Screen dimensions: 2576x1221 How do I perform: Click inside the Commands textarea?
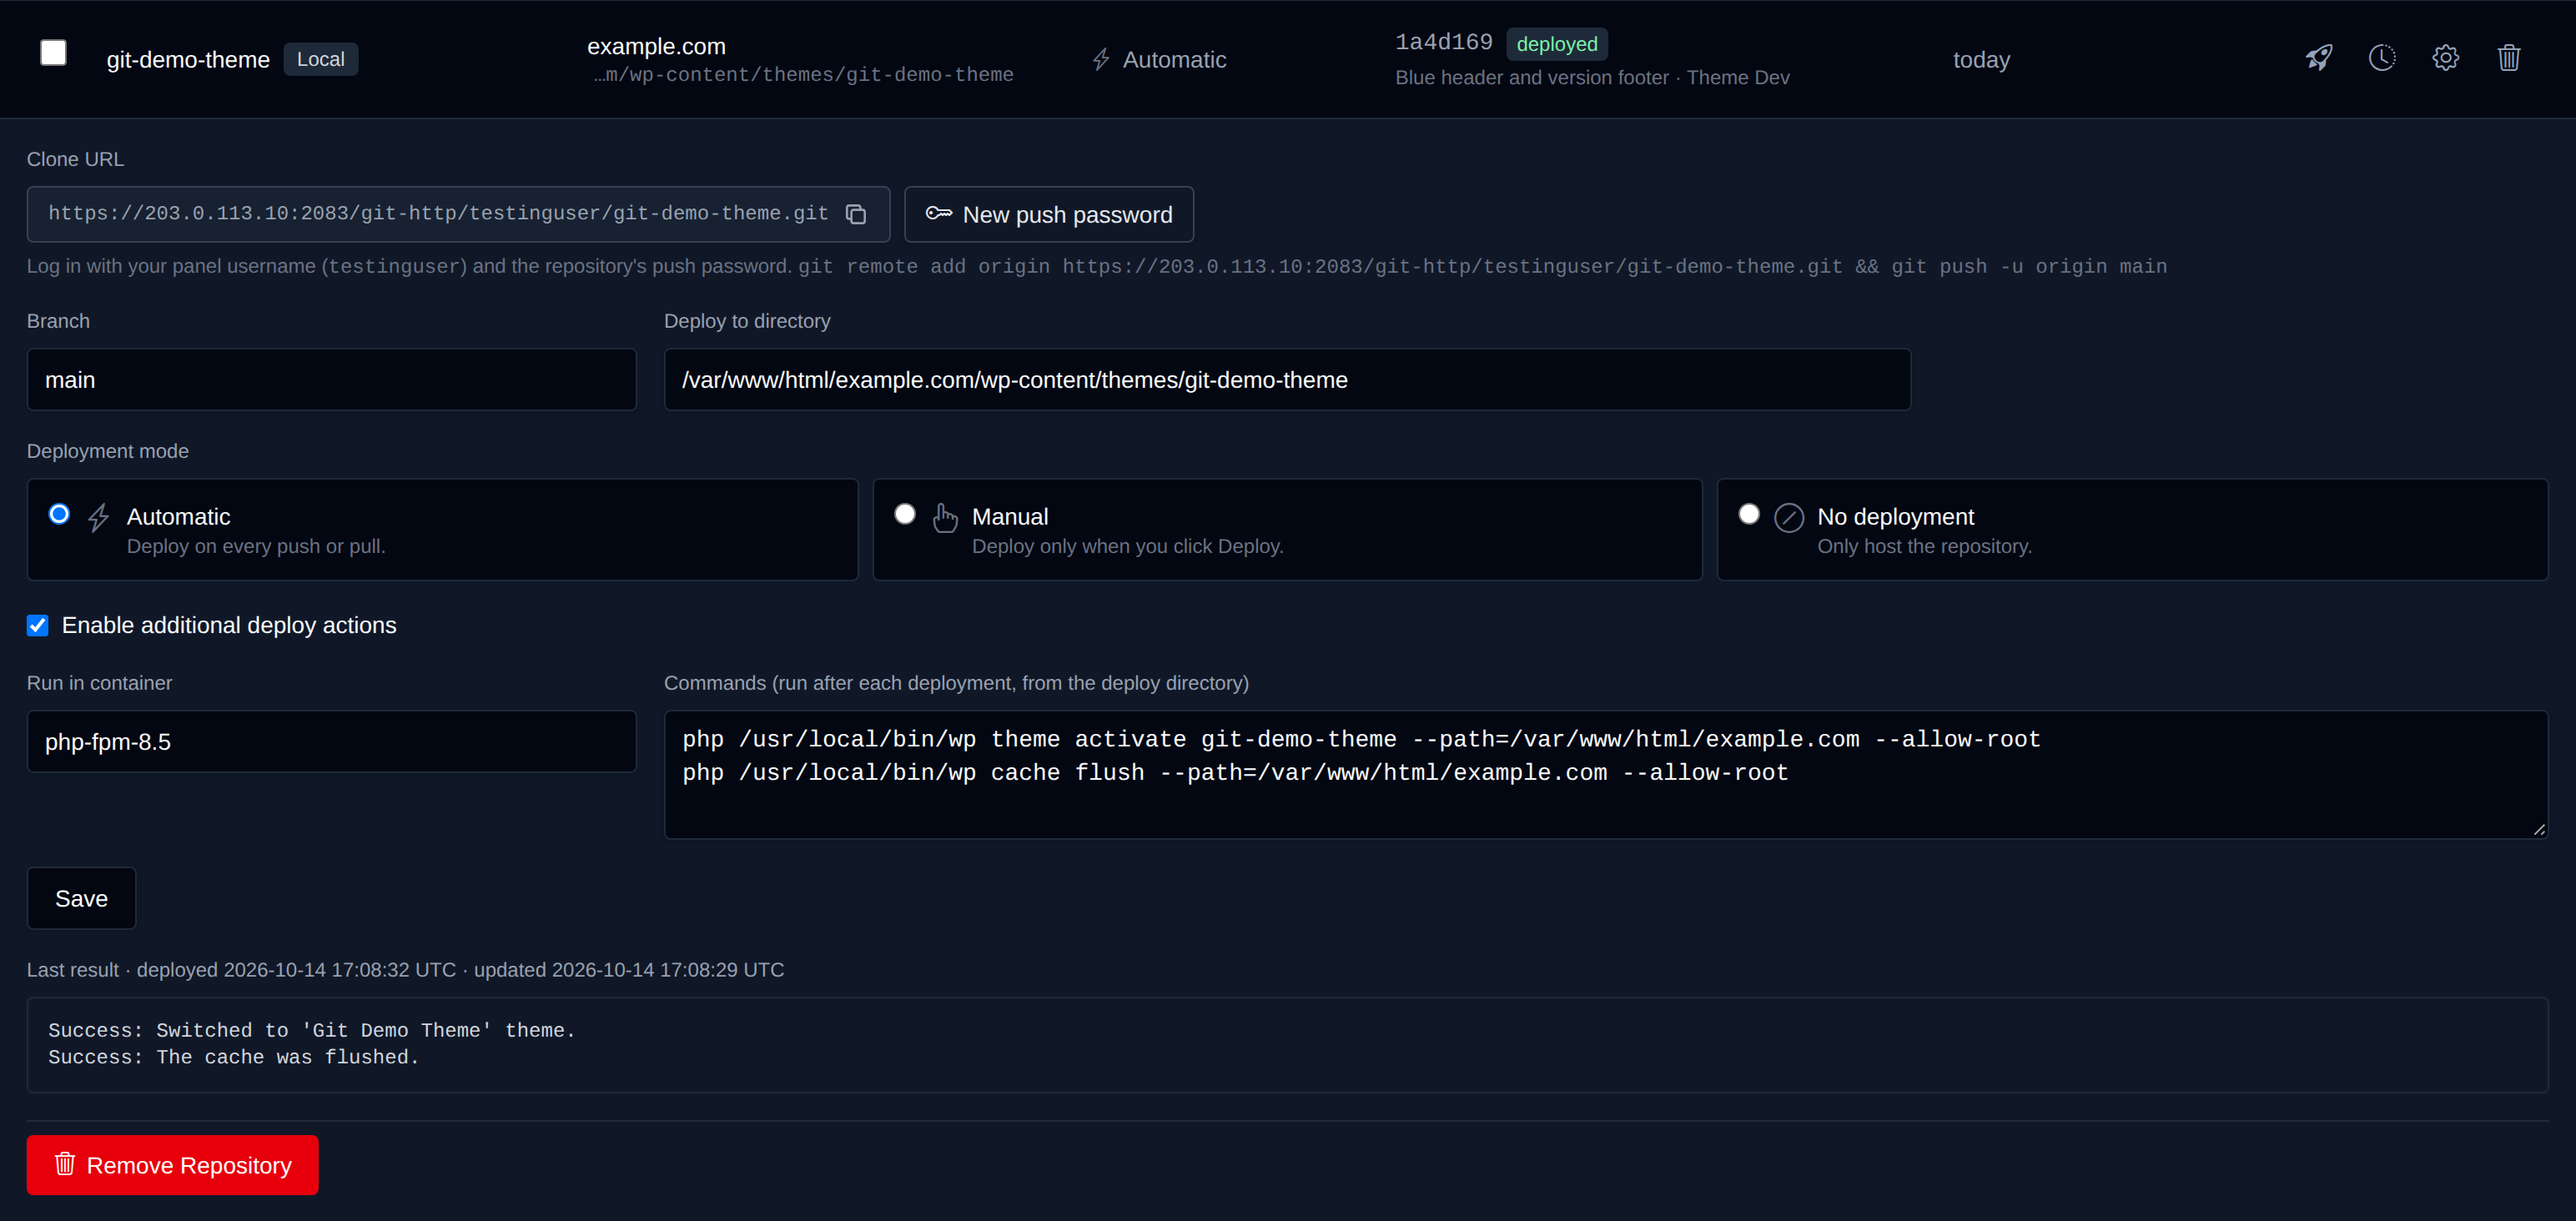pyautogui.click(x=1605, y=774)
